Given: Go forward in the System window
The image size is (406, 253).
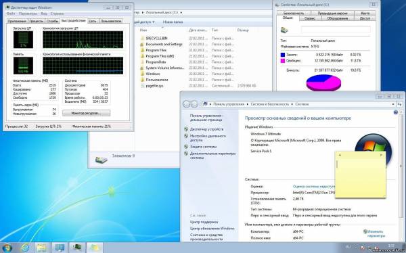Looking at the screenshot, I should click(x=194, y=104).
